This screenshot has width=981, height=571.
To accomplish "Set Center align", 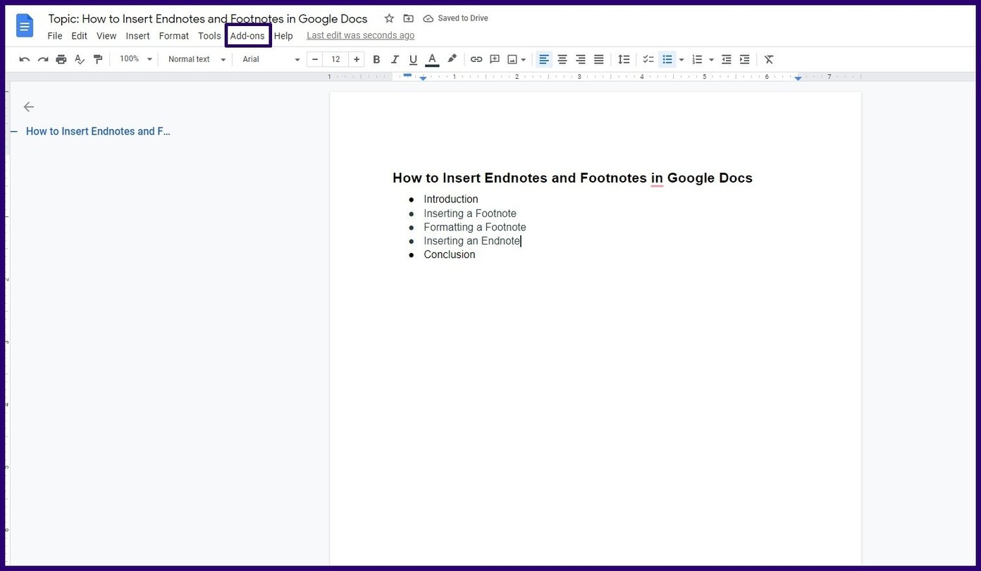I will click(x=562, y=59).
